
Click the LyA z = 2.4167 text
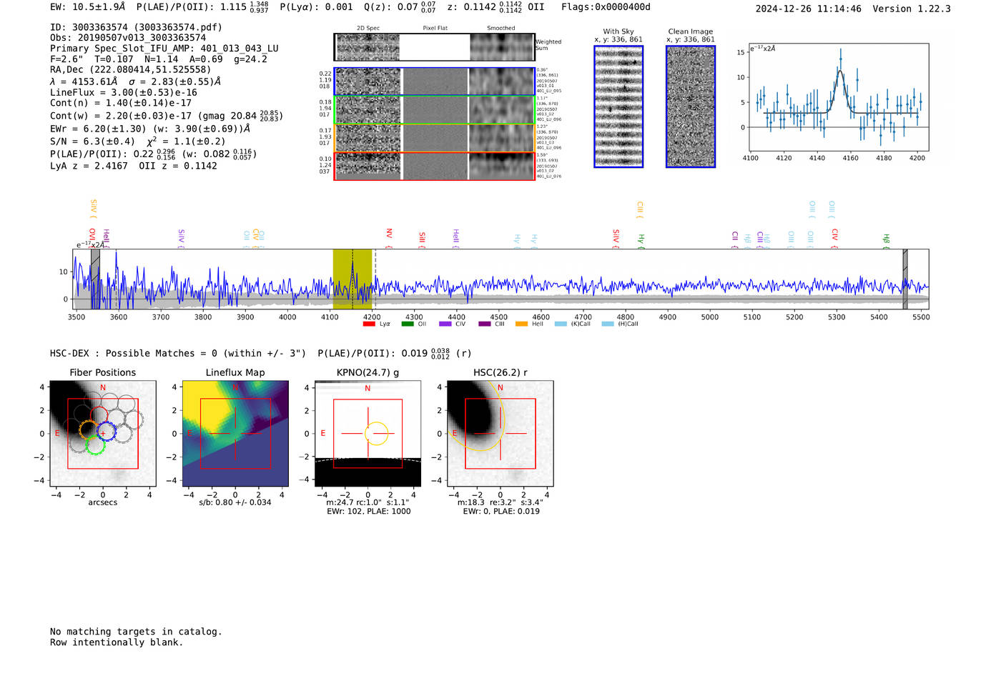point(89,166)
